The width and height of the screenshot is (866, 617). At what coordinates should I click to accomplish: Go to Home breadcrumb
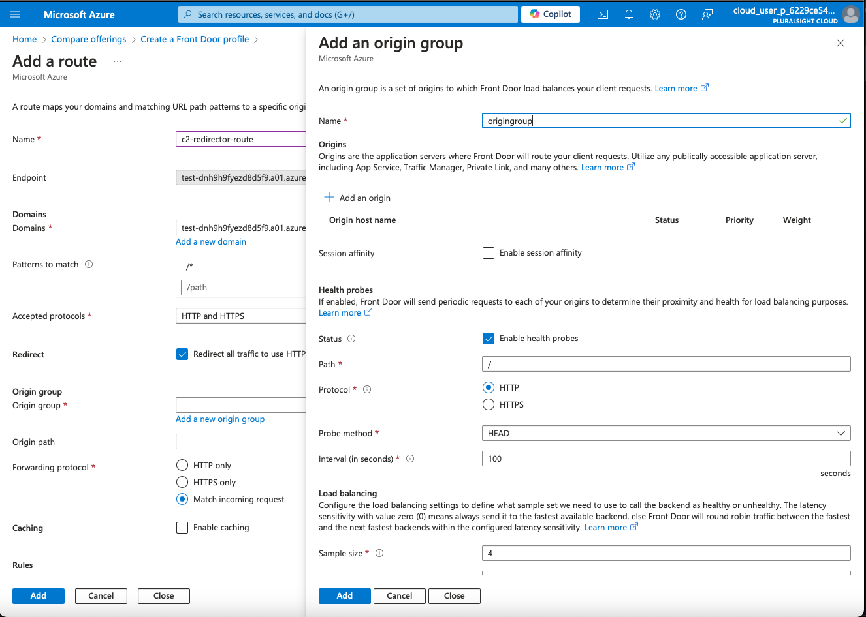pos(25,39)
